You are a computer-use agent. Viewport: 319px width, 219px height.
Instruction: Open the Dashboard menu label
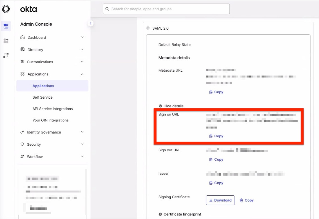(37, 37)
